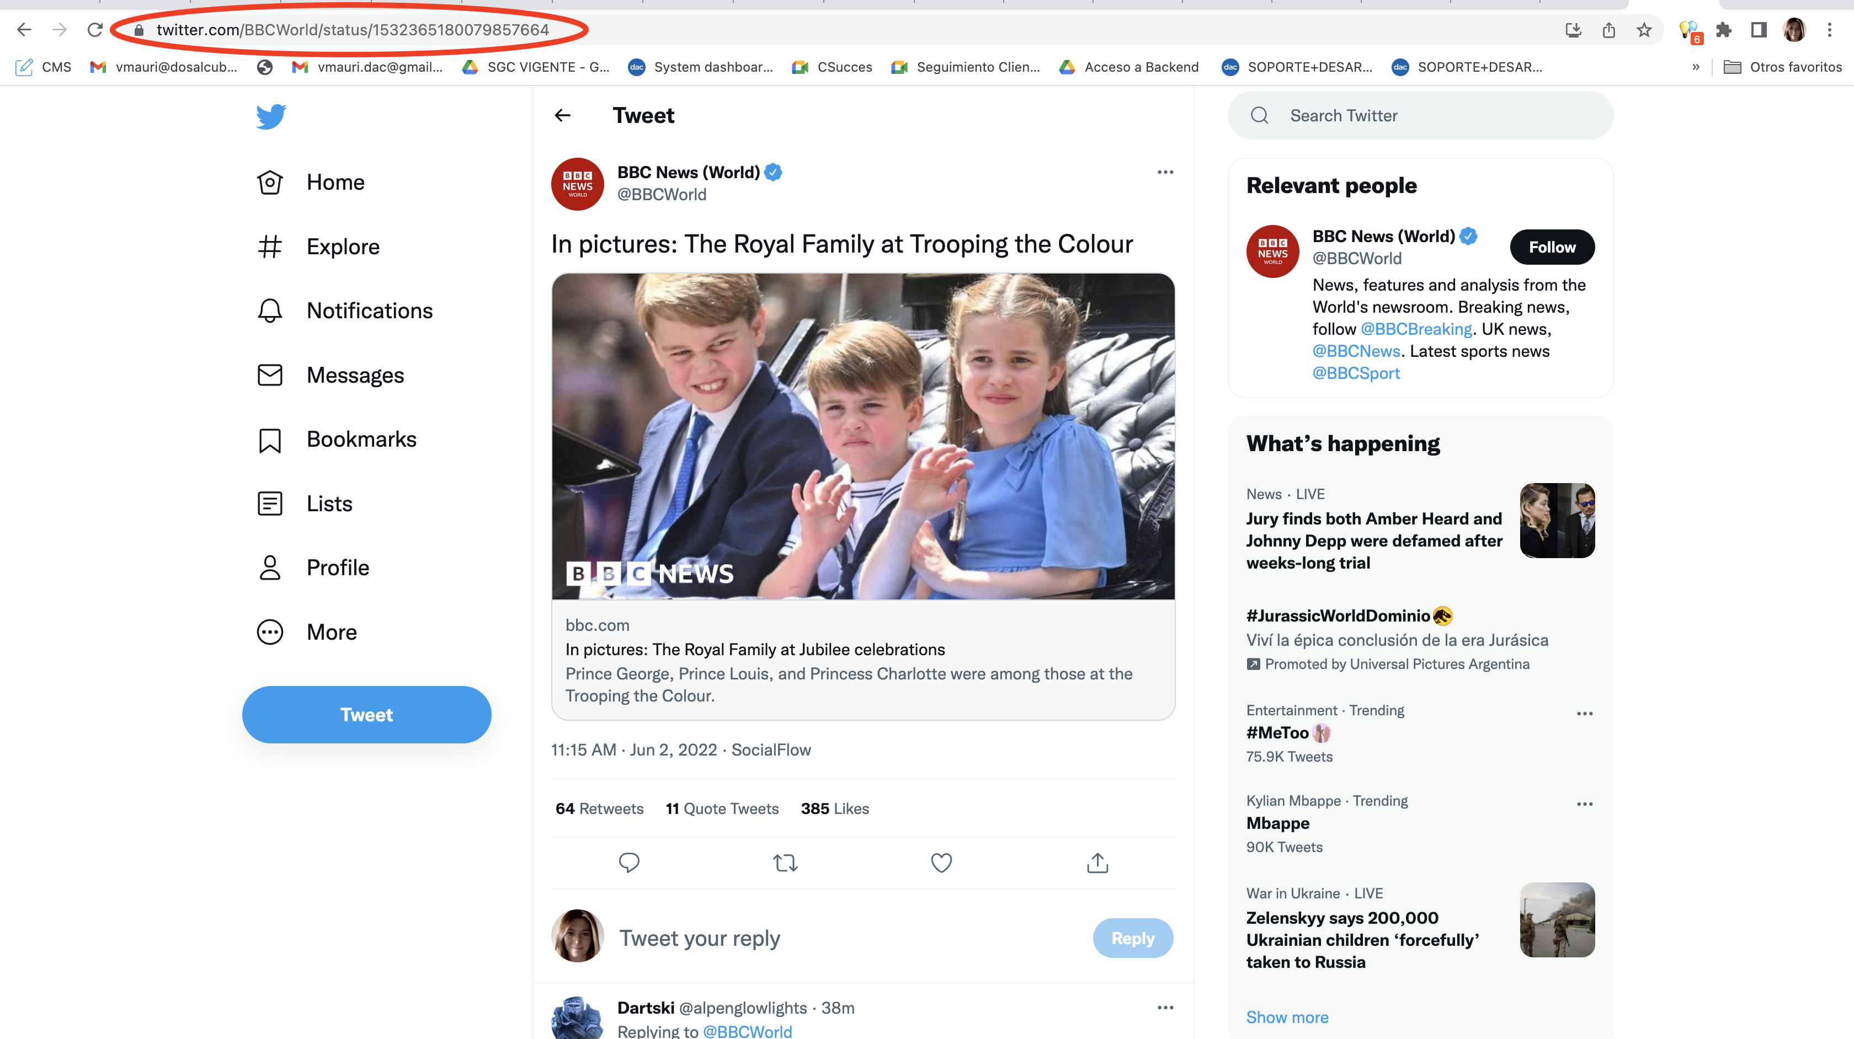The image size is (1854, 1039).
Task: Expand hidden bookmarks chevron in bookmarks bar
Action: click(x=1695, y=67)
